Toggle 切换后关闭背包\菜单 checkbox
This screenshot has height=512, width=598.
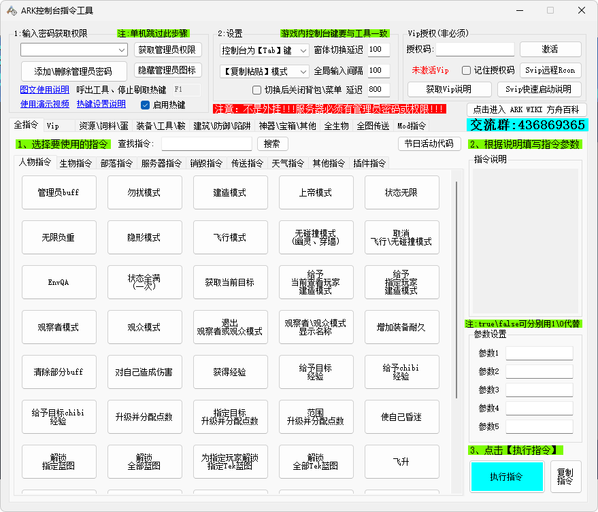point(256,90)
